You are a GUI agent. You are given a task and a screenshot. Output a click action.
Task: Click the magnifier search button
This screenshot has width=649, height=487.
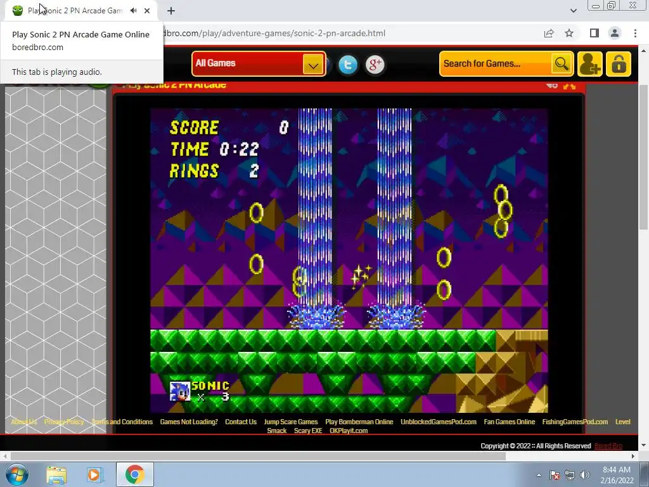coord(562,64)
